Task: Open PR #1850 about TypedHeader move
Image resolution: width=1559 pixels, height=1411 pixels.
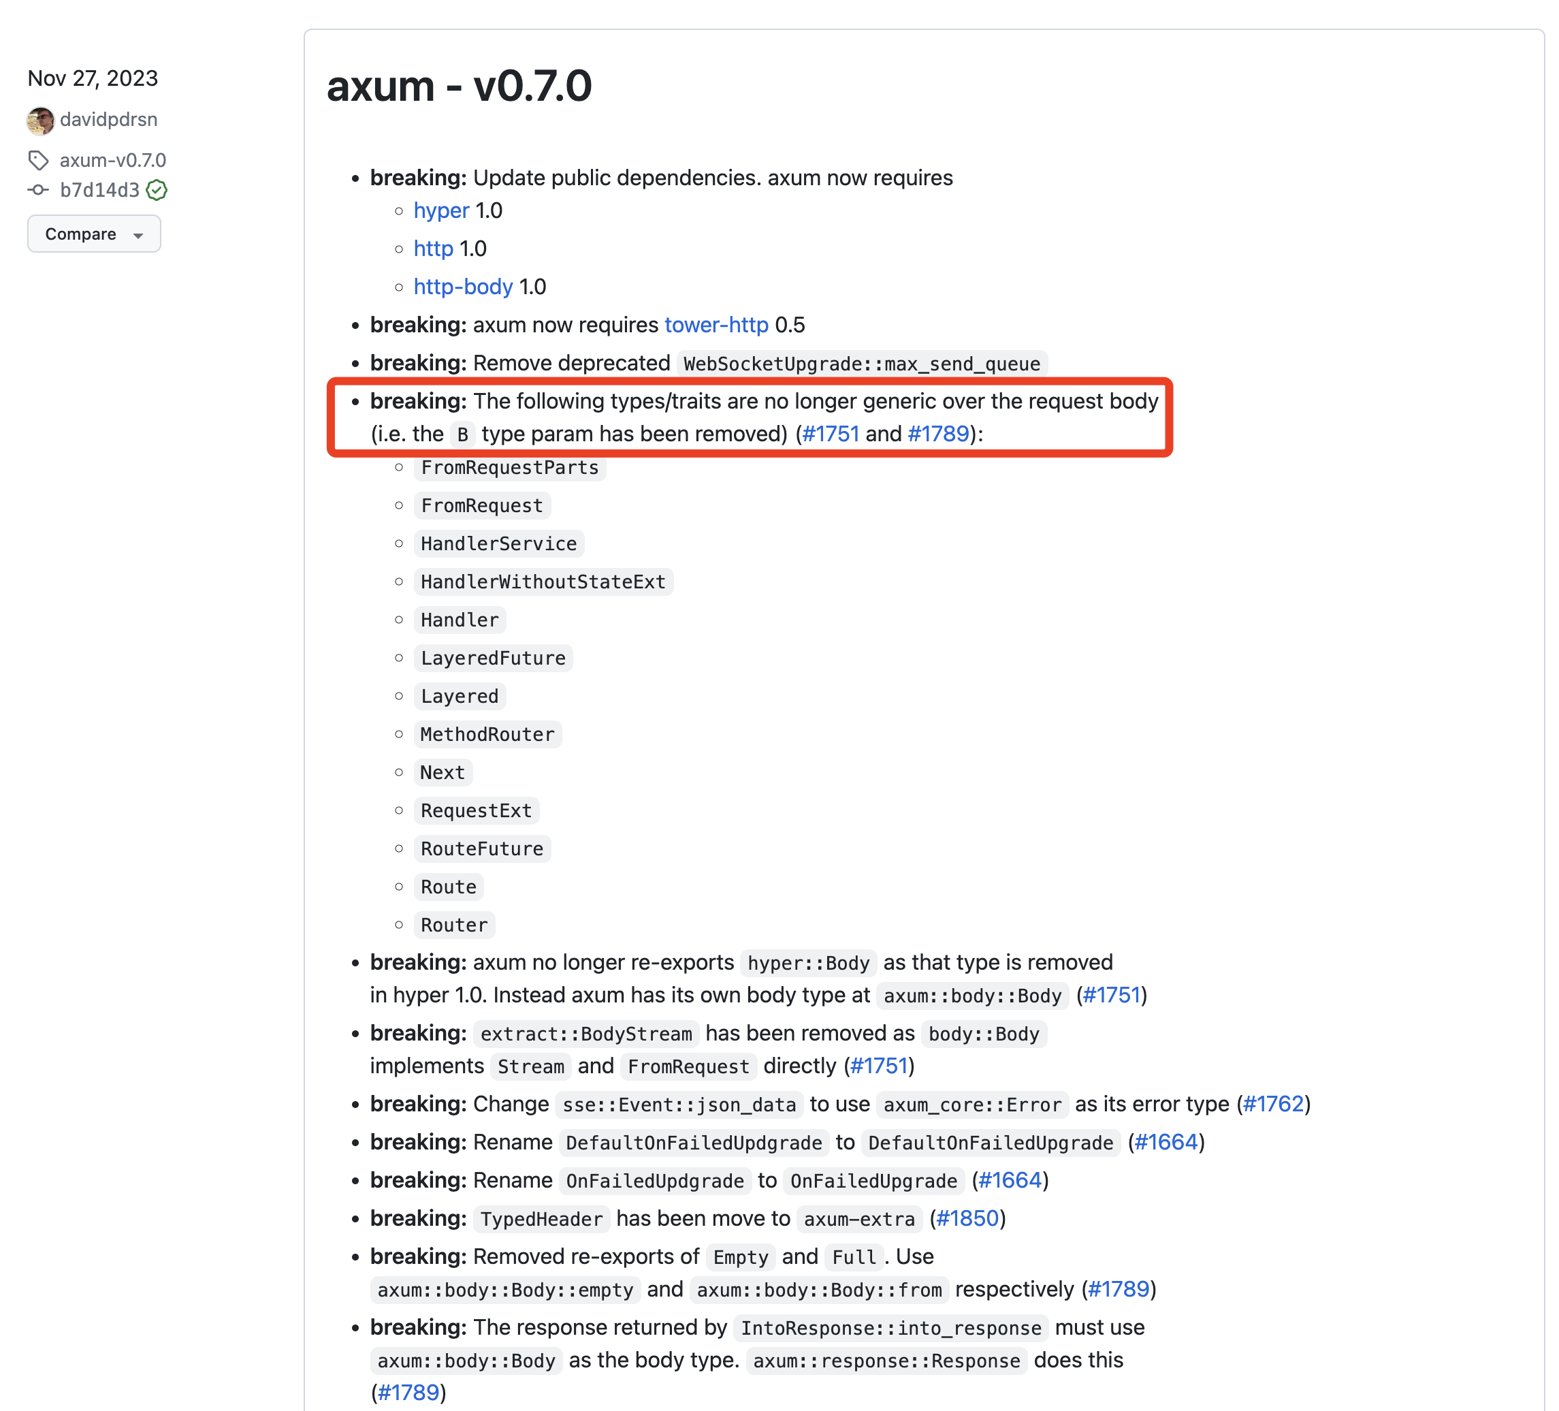Action: 967,1218
